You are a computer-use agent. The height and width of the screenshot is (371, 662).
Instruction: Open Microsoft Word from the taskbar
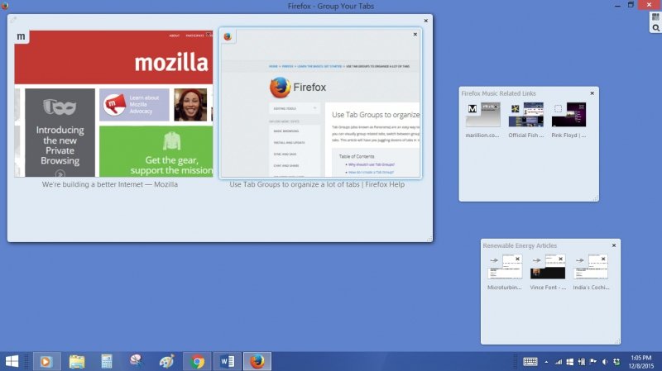click(x=227, y=361)
